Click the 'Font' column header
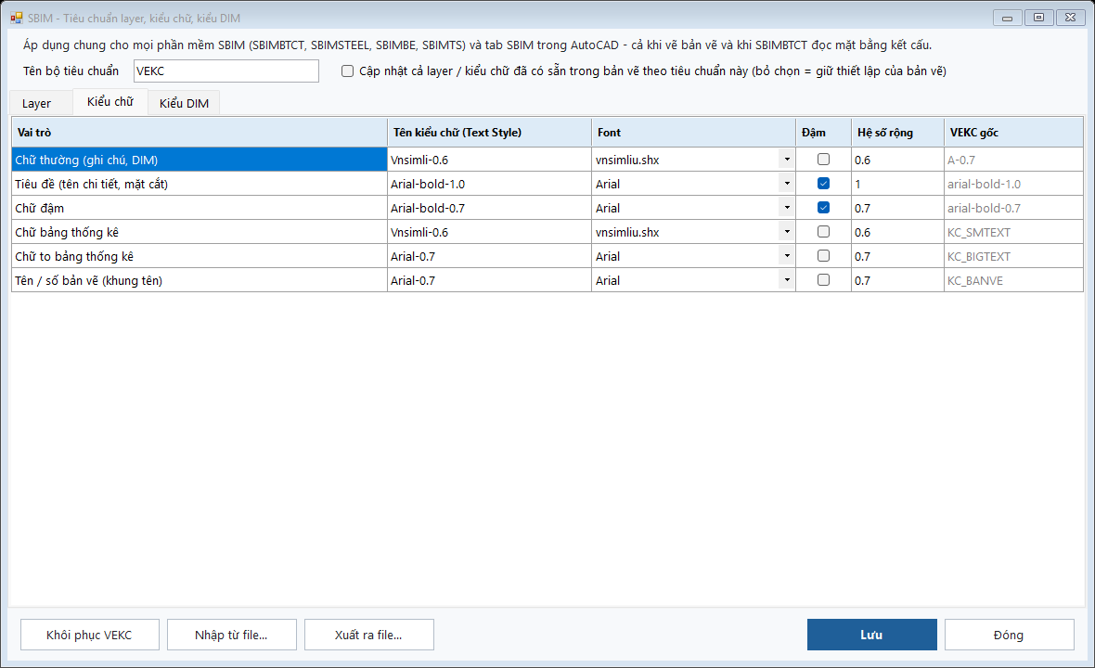The image size is (1095, 668). [693, 133]
